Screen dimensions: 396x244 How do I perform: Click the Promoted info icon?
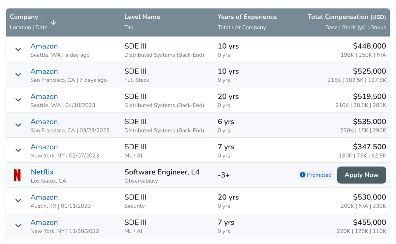pos(302,175)
